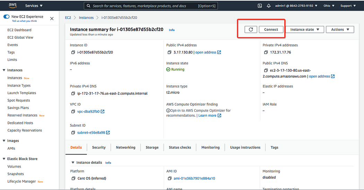Open the vpc-dba92fb0 link
This screenshot has width=364, height=190.
click(88, 111)
